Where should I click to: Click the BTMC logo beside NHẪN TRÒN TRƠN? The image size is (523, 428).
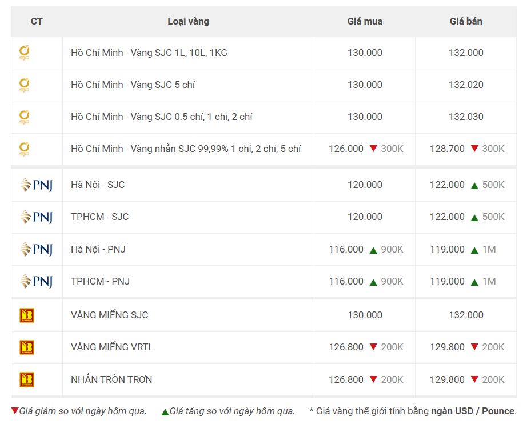(27, 379)
